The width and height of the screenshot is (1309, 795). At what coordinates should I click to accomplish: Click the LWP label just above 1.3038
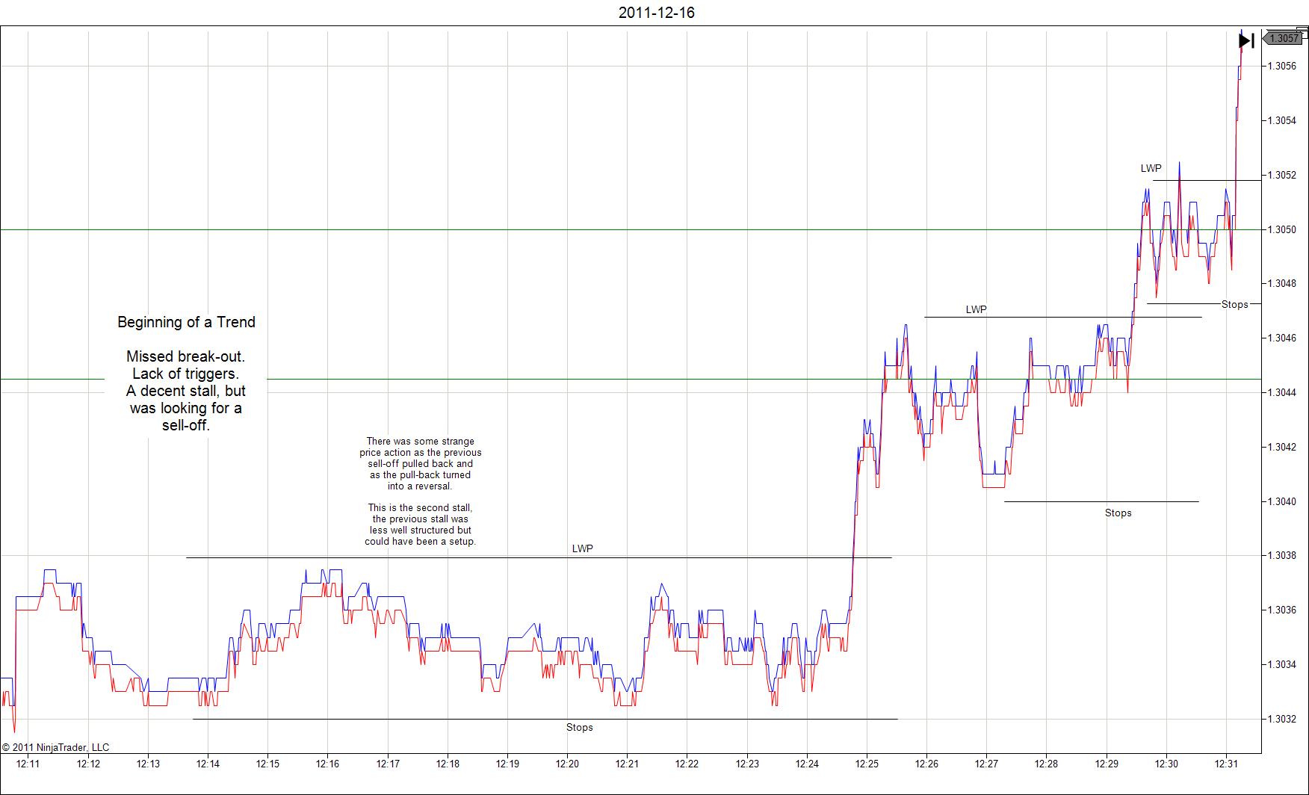[x=583, y=548]
